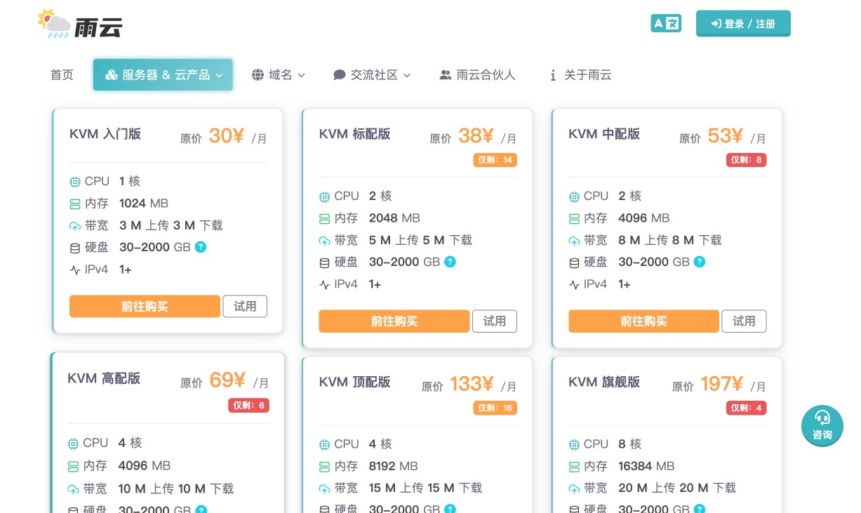Viewport: 861px width, 513px height.
Task: Click disk help icon in KVM 标配版
Action: (450, 262)
